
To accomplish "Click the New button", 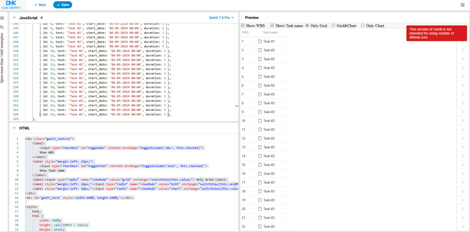I will tap(40, 5).
